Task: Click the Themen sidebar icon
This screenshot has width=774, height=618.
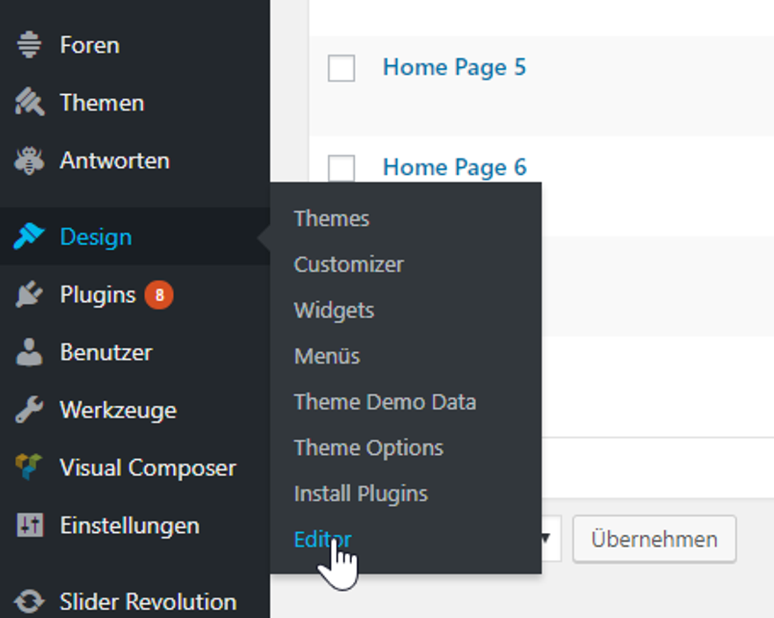Action: click(29, 103)
